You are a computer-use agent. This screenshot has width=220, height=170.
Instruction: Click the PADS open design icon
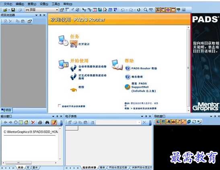click(x=74, y=44)
